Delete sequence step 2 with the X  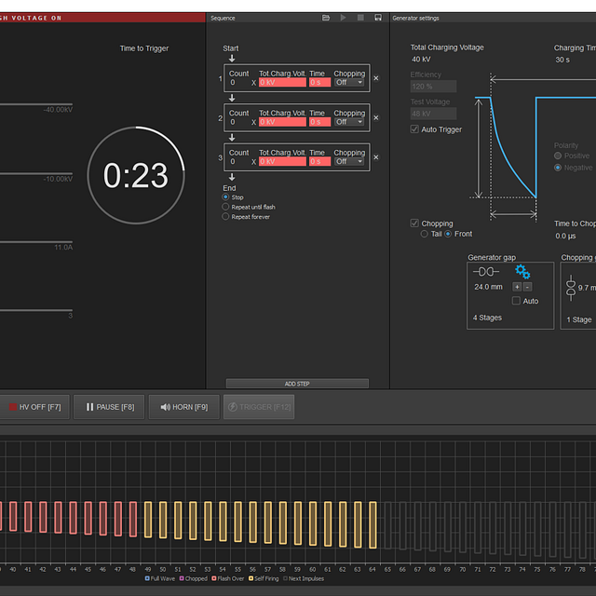pos(376,118)
